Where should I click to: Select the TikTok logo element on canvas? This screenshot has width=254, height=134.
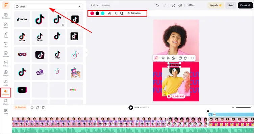[174, 65]
